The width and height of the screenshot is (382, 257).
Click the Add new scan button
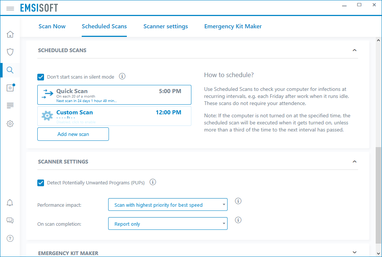click(x=73, y=134)
